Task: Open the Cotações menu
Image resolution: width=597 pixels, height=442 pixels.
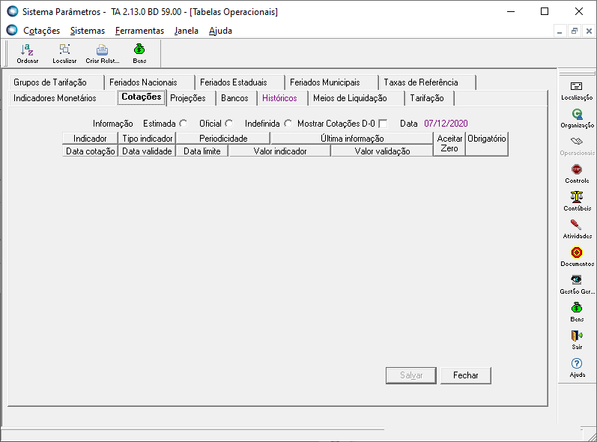Action: click(41, 31)
